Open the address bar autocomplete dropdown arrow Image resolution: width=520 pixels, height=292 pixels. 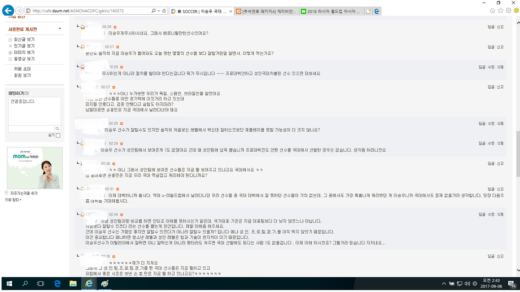159,11
